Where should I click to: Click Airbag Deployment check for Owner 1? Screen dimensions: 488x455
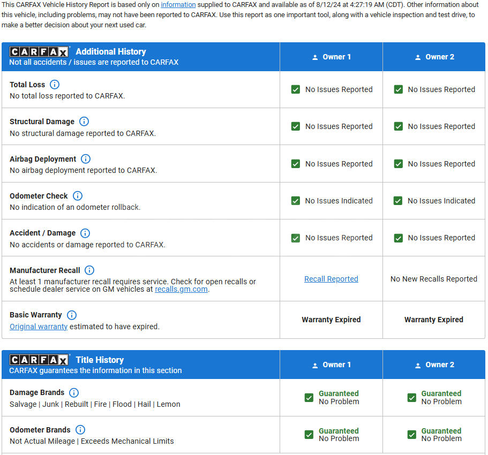pos(296,164)
